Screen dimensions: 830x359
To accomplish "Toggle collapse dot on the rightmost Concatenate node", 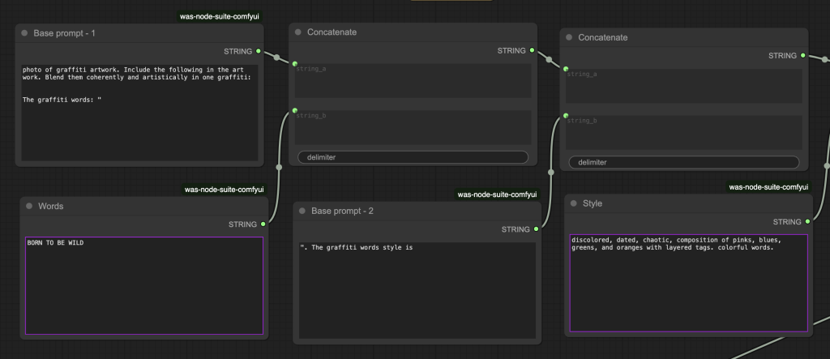I will coord(568,38).
